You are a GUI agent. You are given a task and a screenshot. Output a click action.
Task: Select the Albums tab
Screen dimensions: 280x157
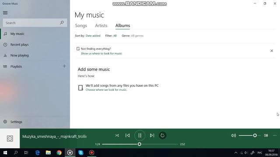(x=122, y=25)
